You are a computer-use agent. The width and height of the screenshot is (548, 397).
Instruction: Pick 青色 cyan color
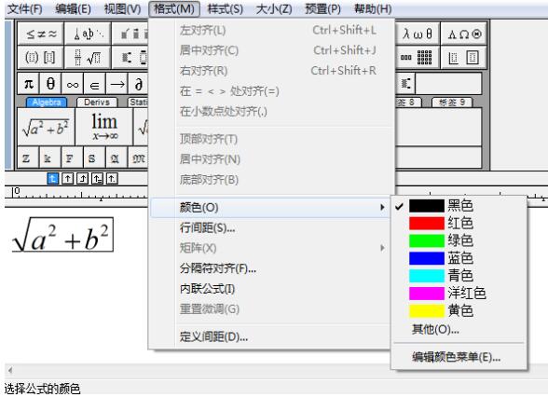point(459,276)
